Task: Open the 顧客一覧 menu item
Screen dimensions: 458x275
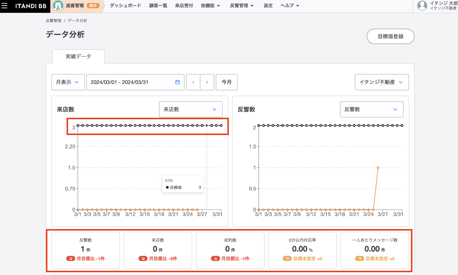Action: click(158, 5)
